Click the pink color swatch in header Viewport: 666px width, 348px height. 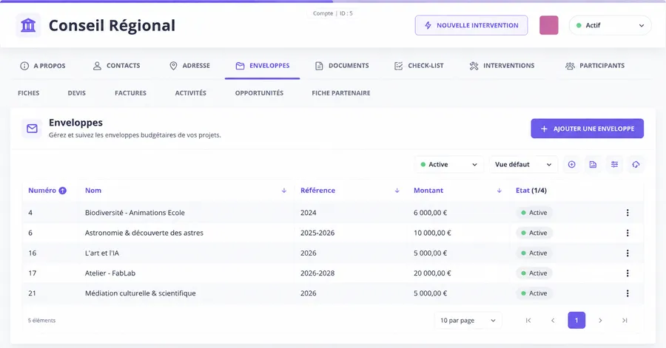tap(549, 25)
